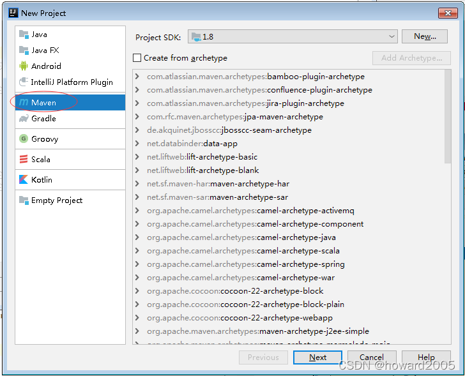
Task: Select camel-archetype-scala archetype row
Action: 289,251
